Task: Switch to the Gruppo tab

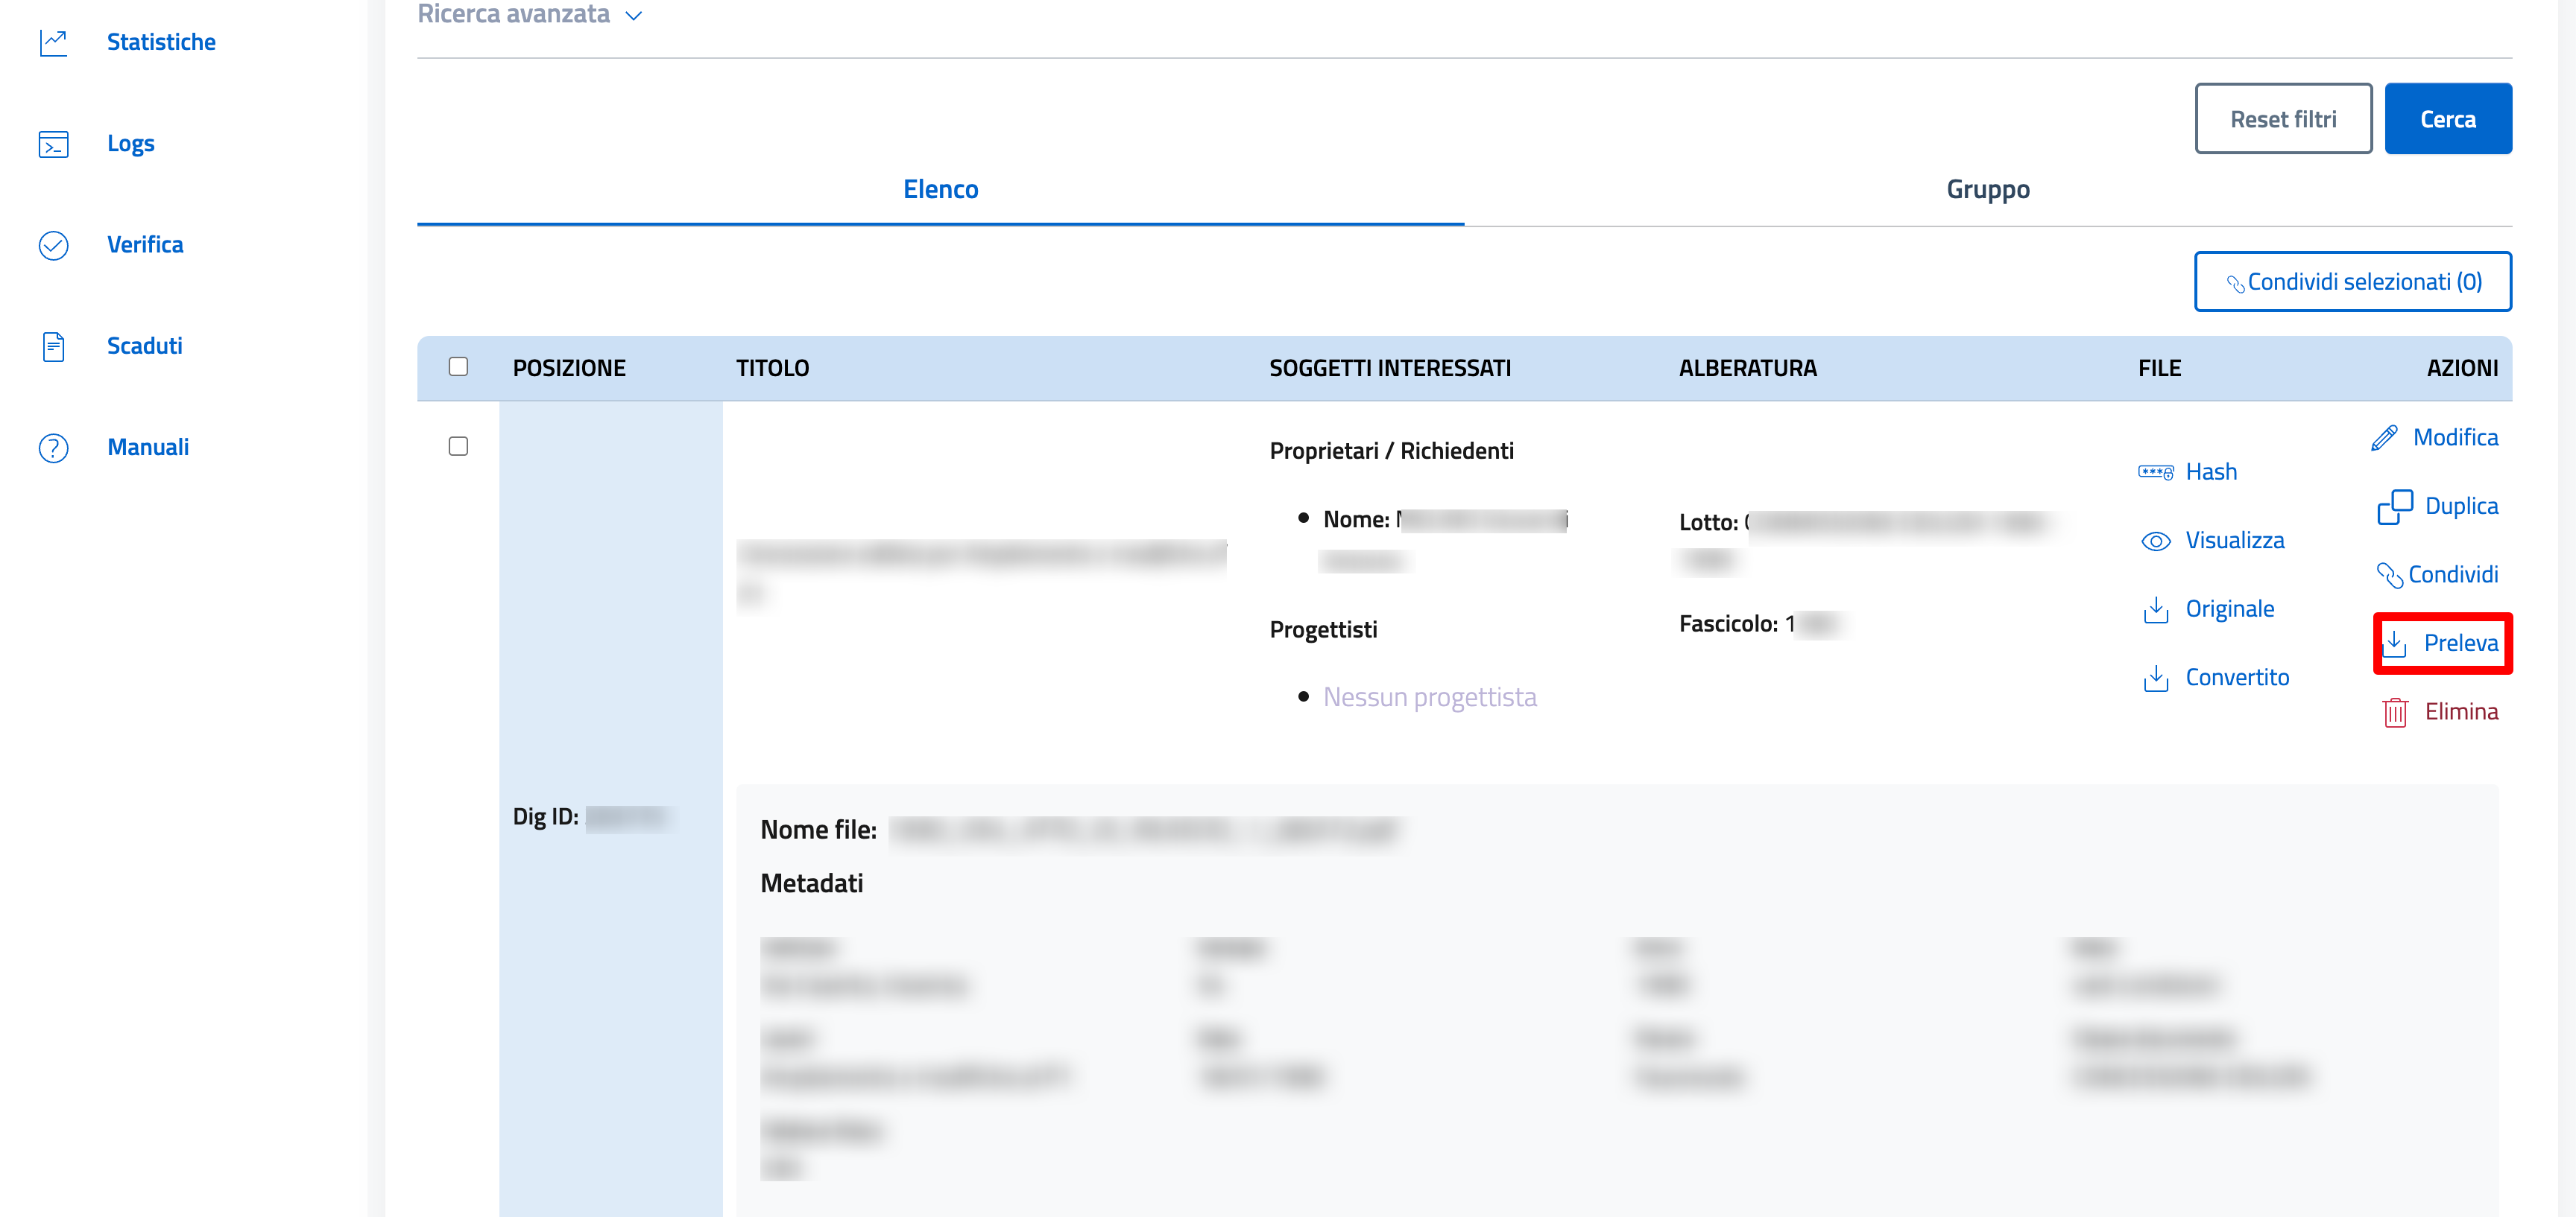Action: [x=1987, y=190]
